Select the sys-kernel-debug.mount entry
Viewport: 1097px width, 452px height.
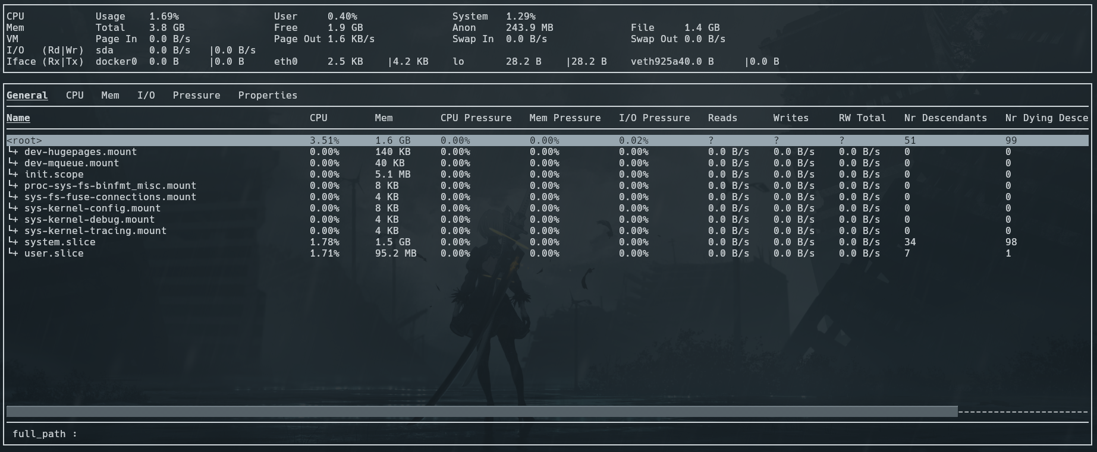pos(89,220)
